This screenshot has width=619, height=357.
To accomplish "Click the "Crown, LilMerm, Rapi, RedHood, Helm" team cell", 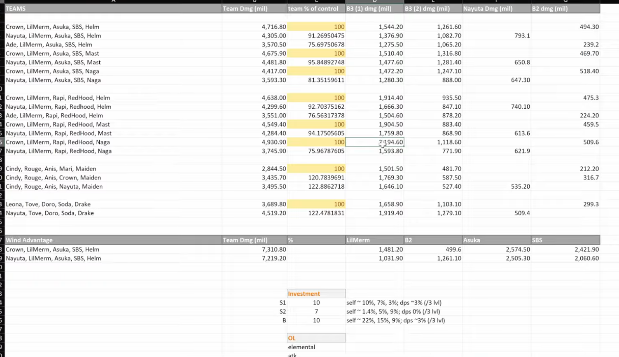I will (113, 98).
